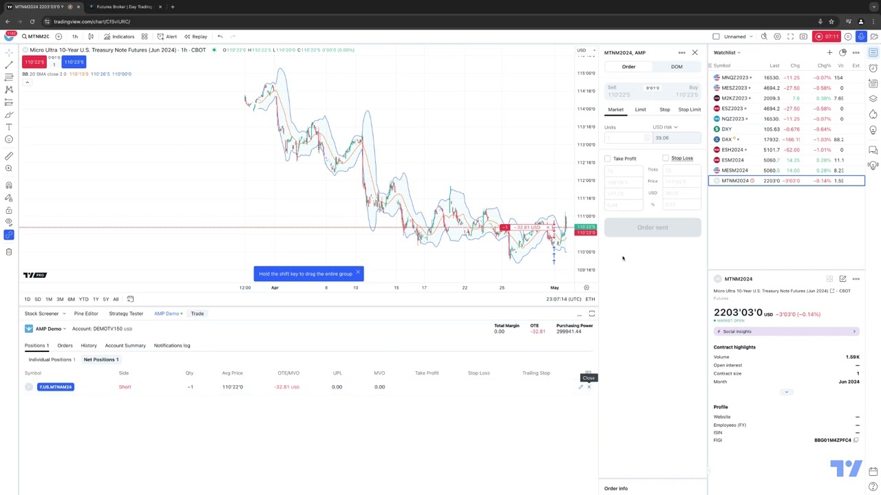Image resolution: width=881 pixels, height=495 pixels.
Task: Pause the screen recording
Action: [x=848, y=36]
